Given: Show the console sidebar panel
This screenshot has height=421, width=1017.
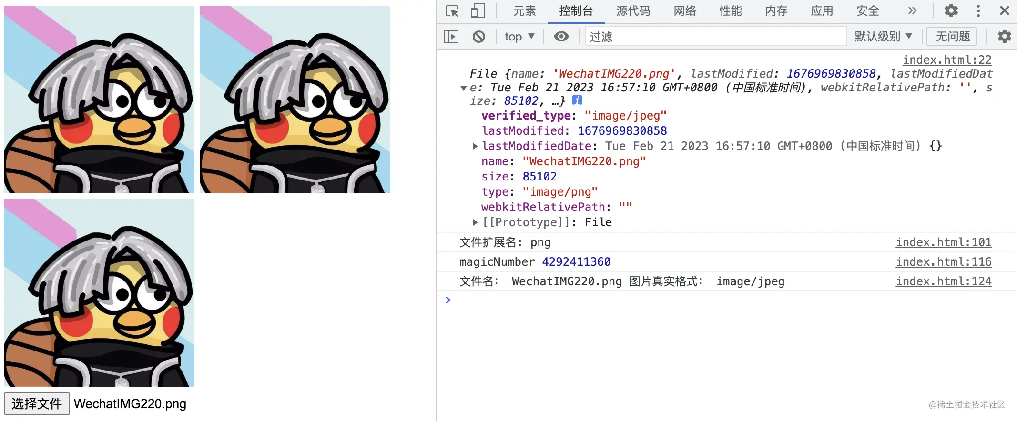Looking at the screenshot, I should point(451,37).
